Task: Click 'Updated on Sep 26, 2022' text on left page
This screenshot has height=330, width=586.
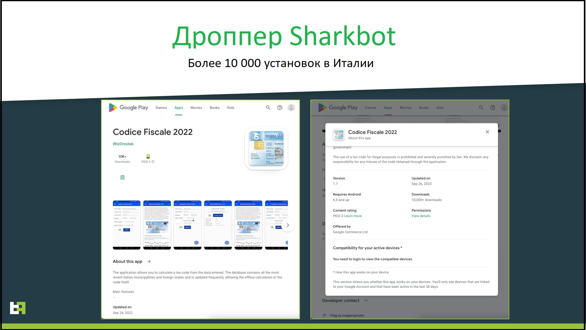Action: (123, 310)
